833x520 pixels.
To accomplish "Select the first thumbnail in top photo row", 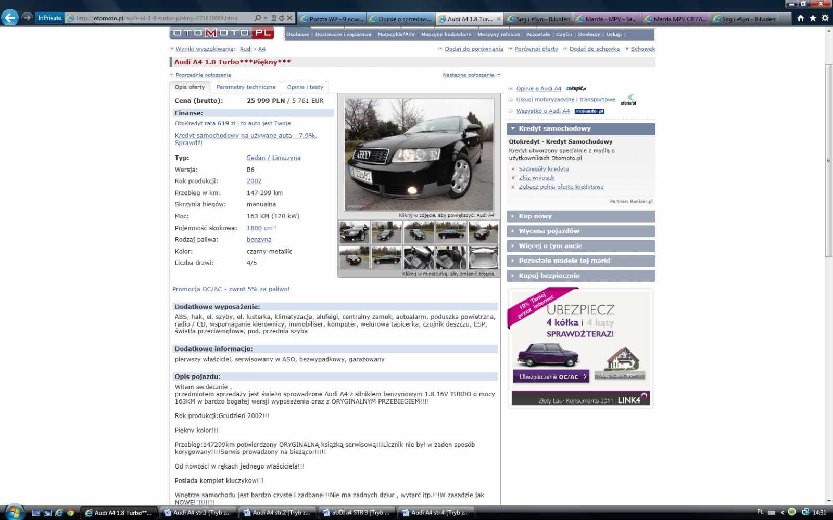I will [354, 232].
